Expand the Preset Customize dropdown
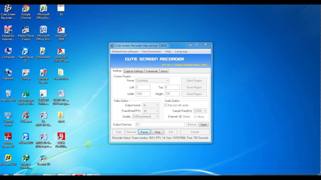The image size is (321, 180). 152,80
